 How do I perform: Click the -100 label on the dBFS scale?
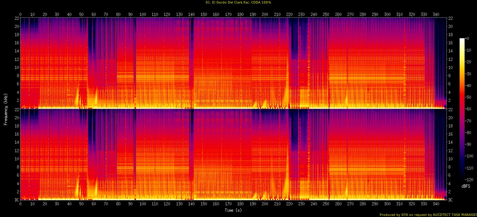[x=469, y=156]
